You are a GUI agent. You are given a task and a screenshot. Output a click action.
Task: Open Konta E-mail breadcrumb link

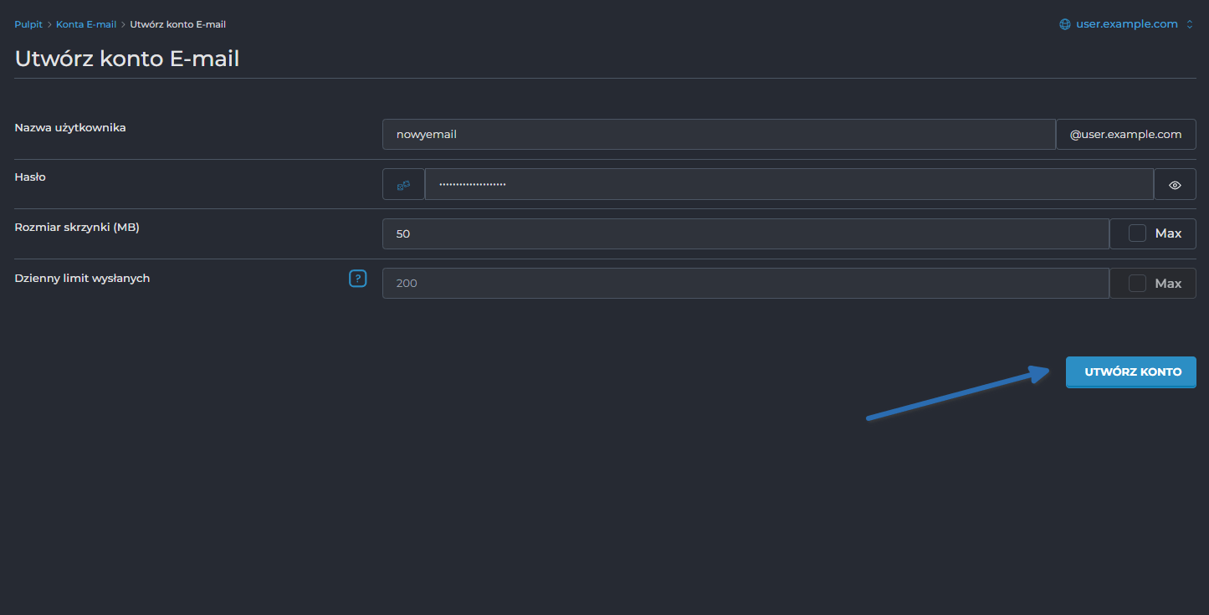86,24
